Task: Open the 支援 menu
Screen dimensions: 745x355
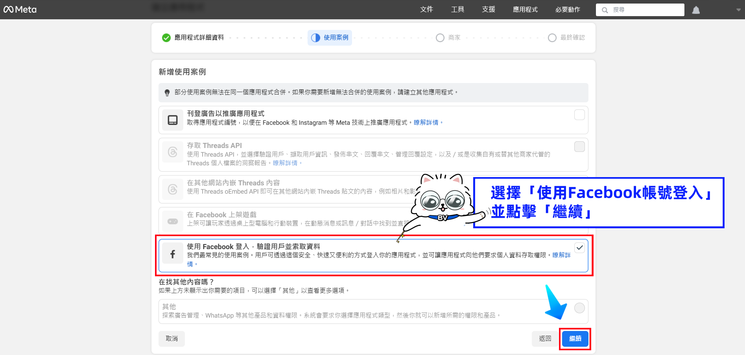Action: (489, 9)
